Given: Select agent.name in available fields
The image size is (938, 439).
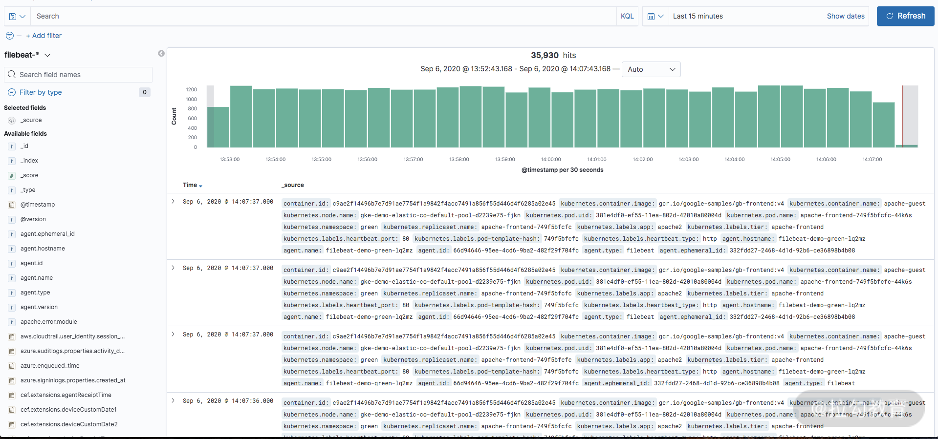Looking at the screenshot, I should (37, 278).
